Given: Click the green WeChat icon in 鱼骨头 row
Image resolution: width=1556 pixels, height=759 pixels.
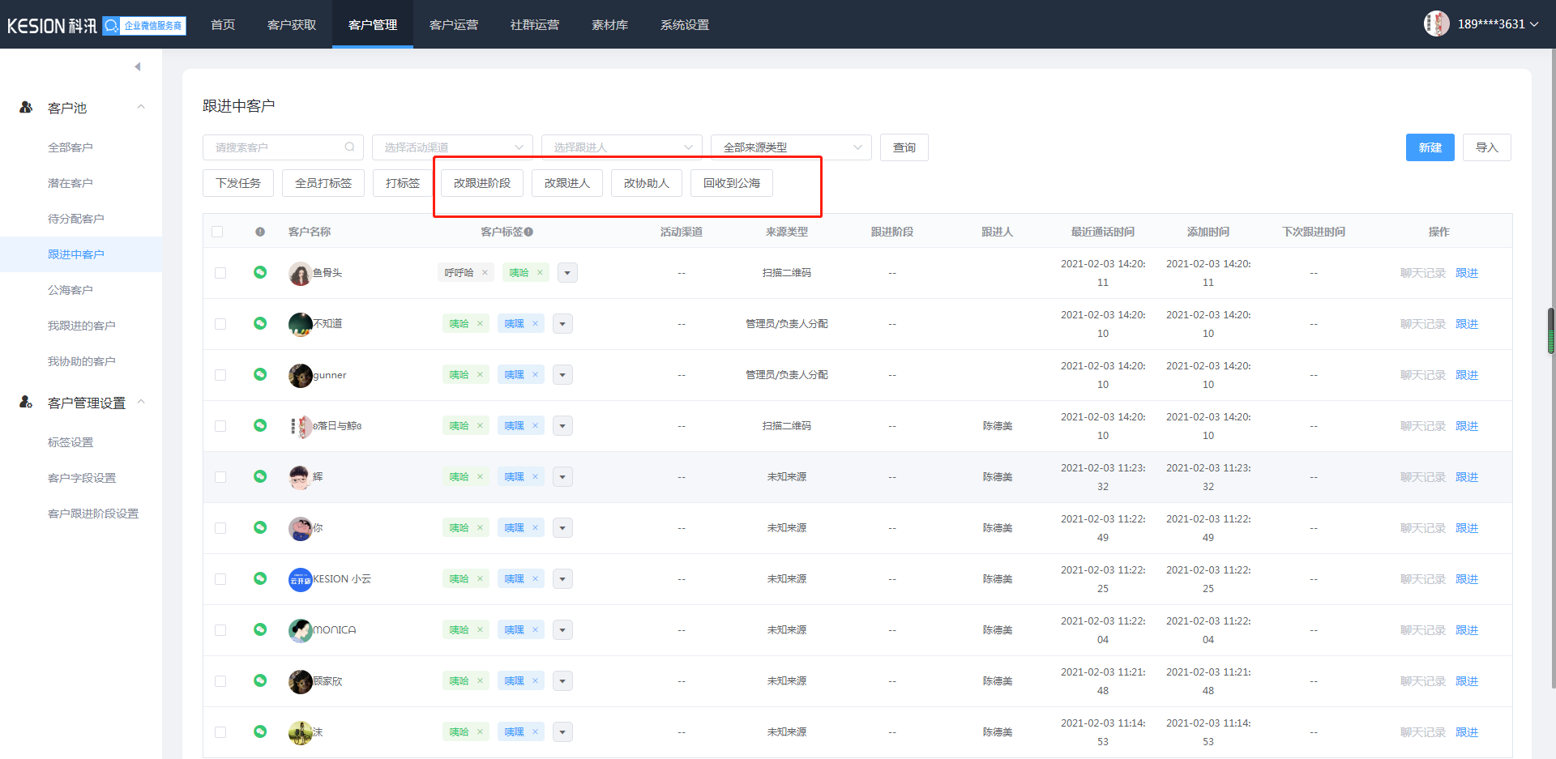Looking at the screenshot, I should tap(260, 272).
